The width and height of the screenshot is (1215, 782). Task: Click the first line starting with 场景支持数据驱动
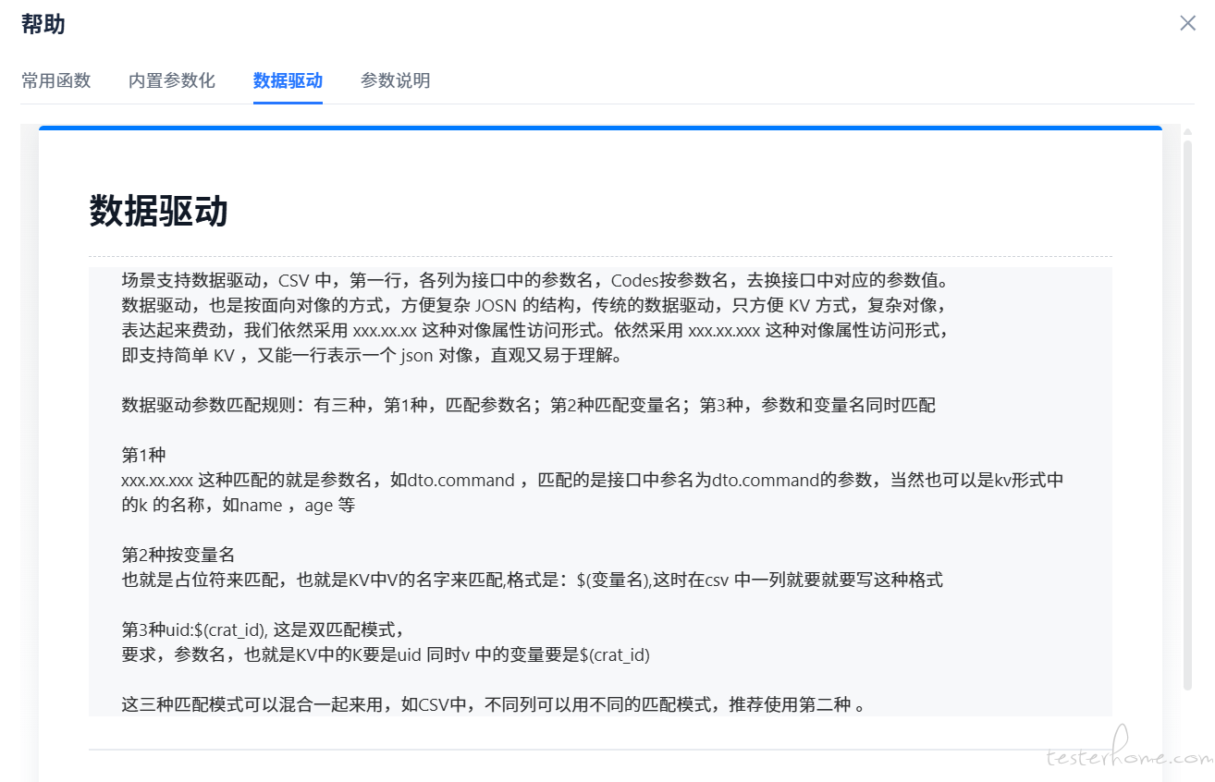tap(534, 279)
